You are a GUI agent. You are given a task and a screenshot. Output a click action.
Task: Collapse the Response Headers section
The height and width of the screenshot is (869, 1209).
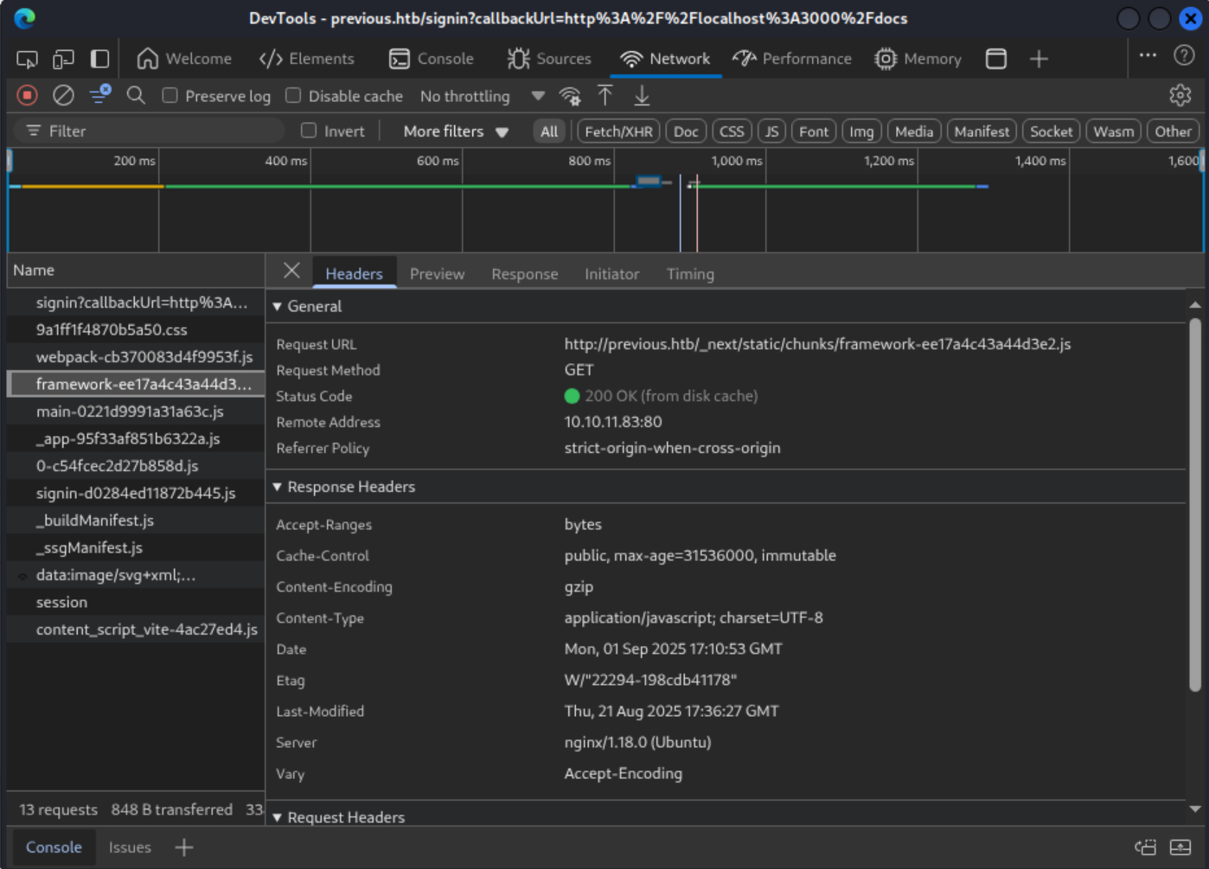coord(278,487)
